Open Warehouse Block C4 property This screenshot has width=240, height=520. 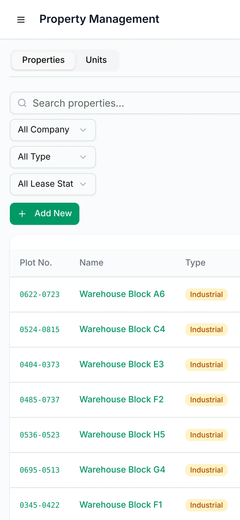click(x=122, y=329)
